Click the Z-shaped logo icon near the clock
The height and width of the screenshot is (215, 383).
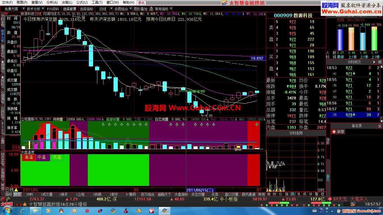click(353, 204)
